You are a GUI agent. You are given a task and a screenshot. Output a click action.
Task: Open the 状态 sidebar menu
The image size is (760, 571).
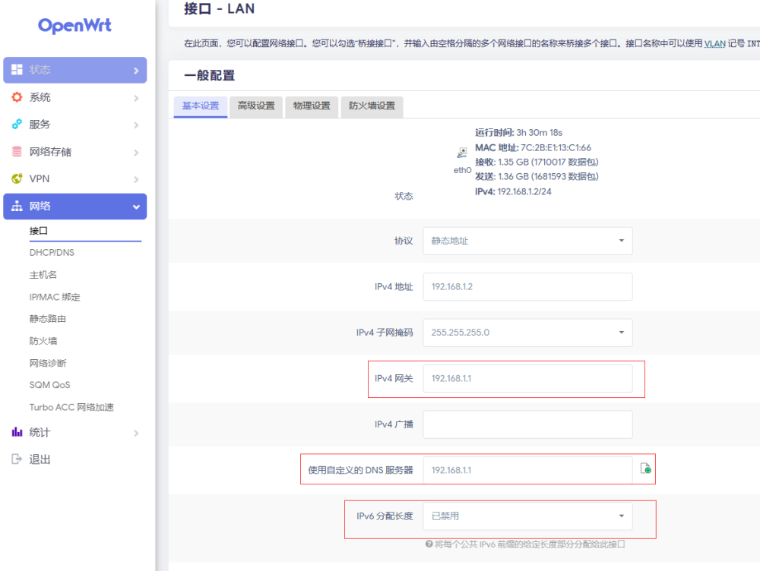tap(75, 70)
